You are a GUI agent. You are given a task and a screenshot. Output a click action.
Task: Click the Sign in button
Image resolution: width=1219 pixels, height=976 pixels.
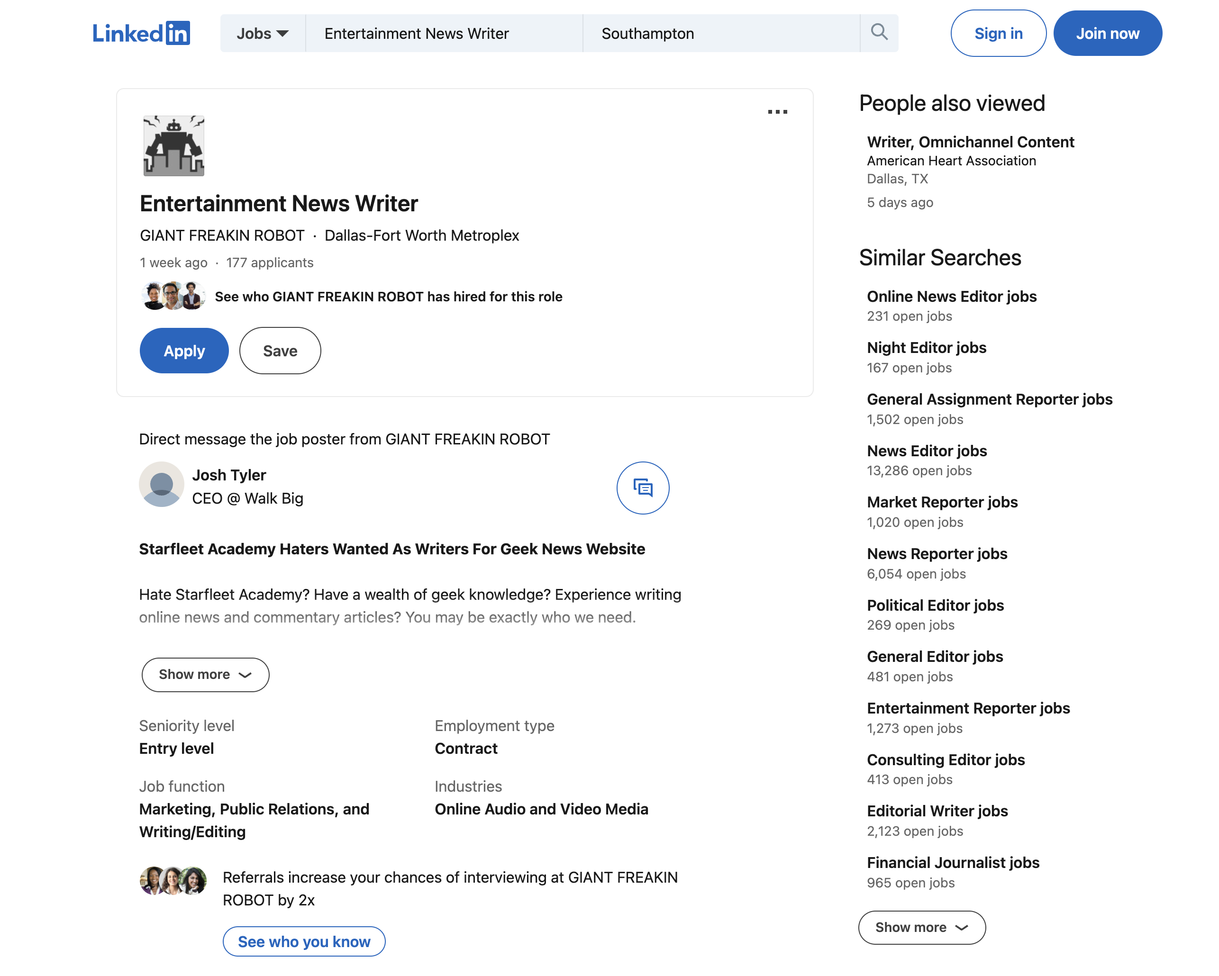click(998, 33)
